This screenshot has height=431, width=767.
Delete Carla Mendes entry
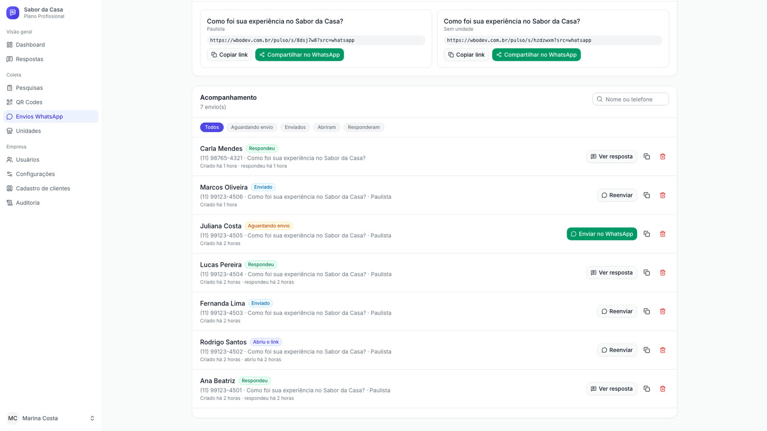(662, 157)
